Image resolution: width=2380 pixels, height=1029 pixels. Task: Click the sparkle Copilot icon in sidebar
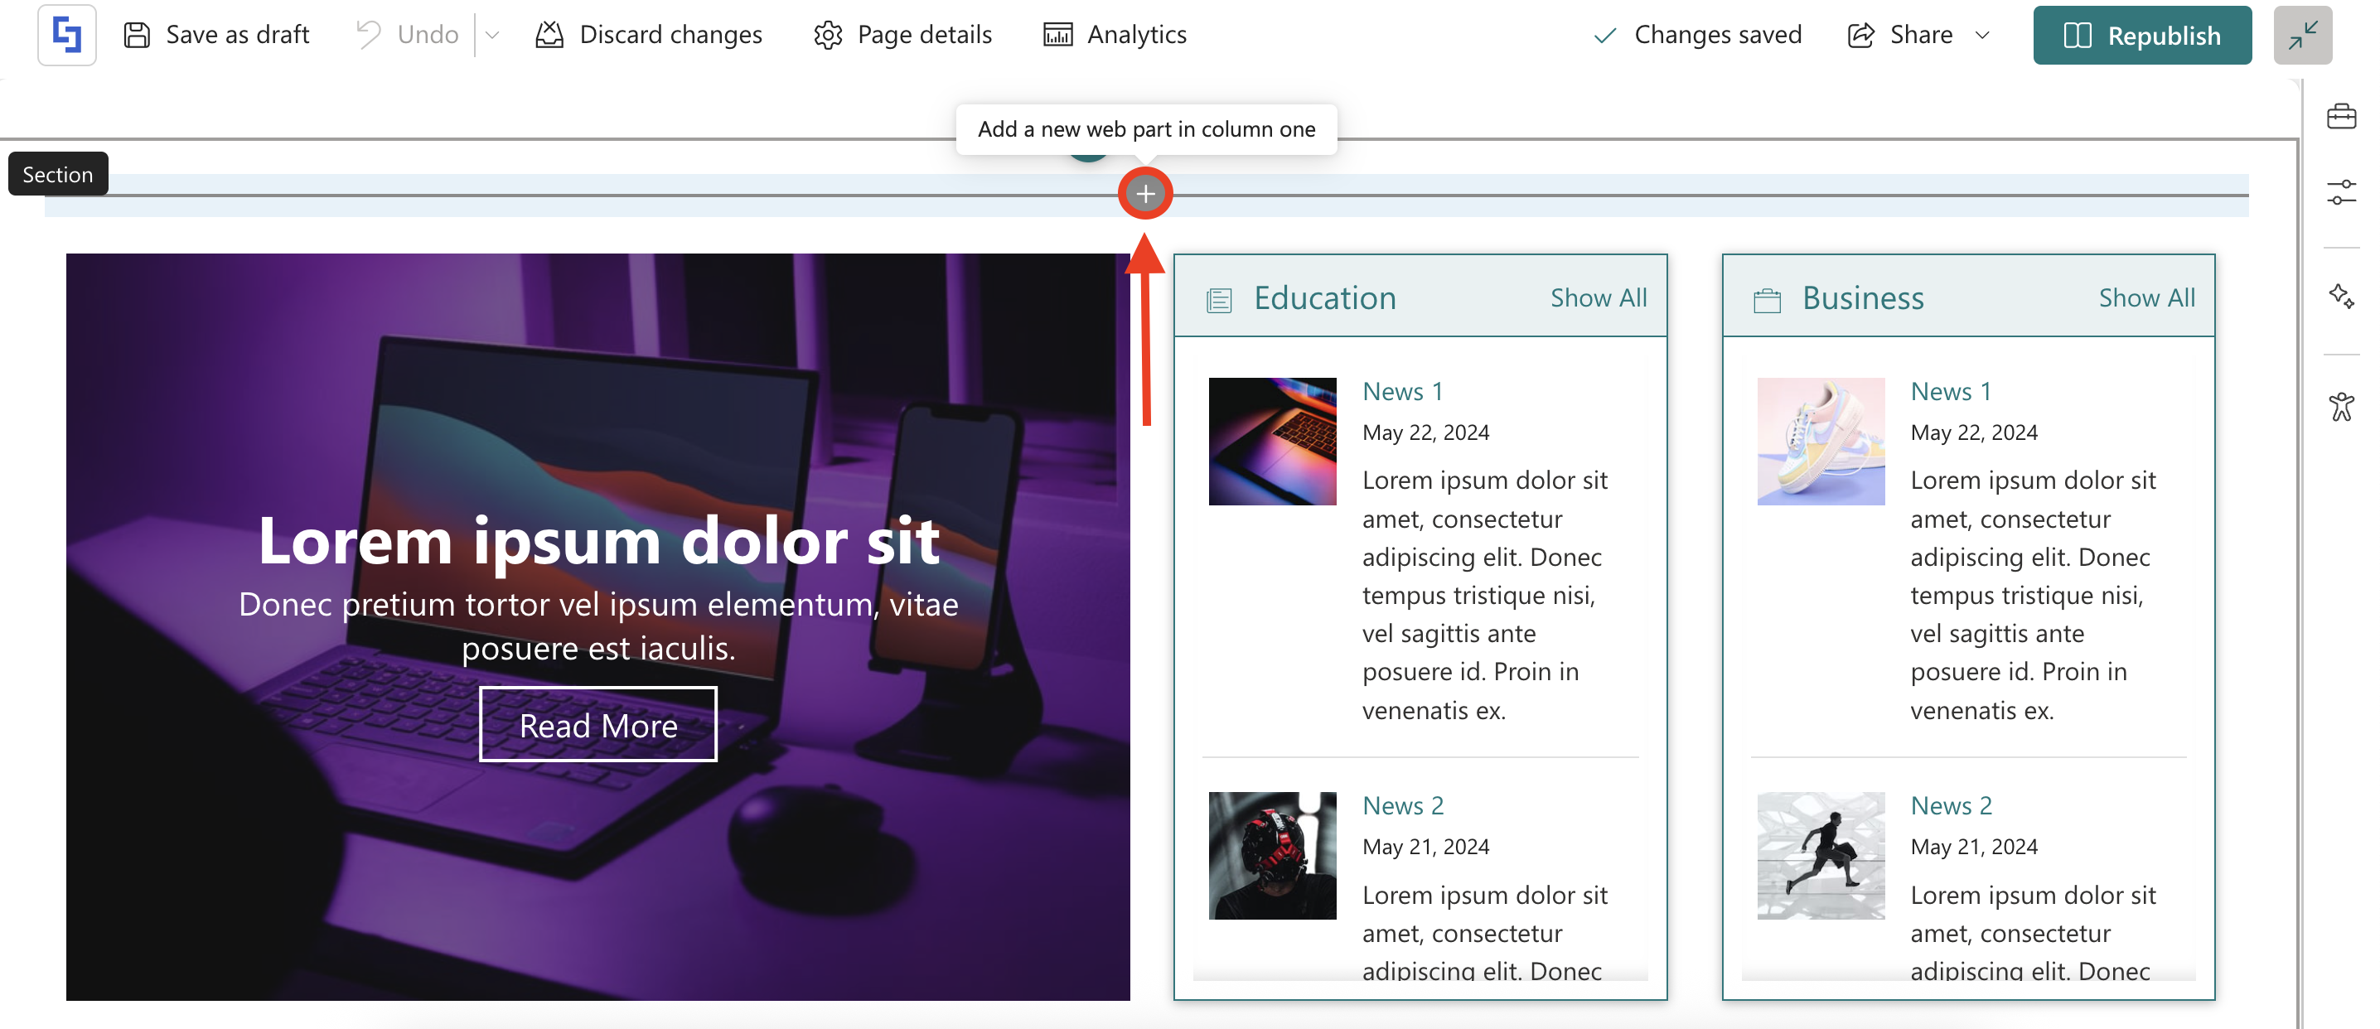tap(2340, 297)
